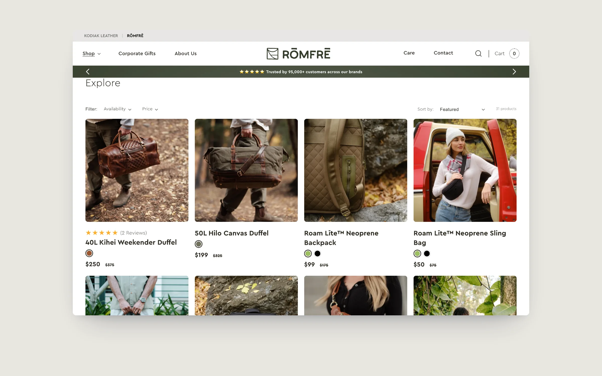Screen dimensions: 602x376
Task: Open About Us page
Action: click(186, 53)
